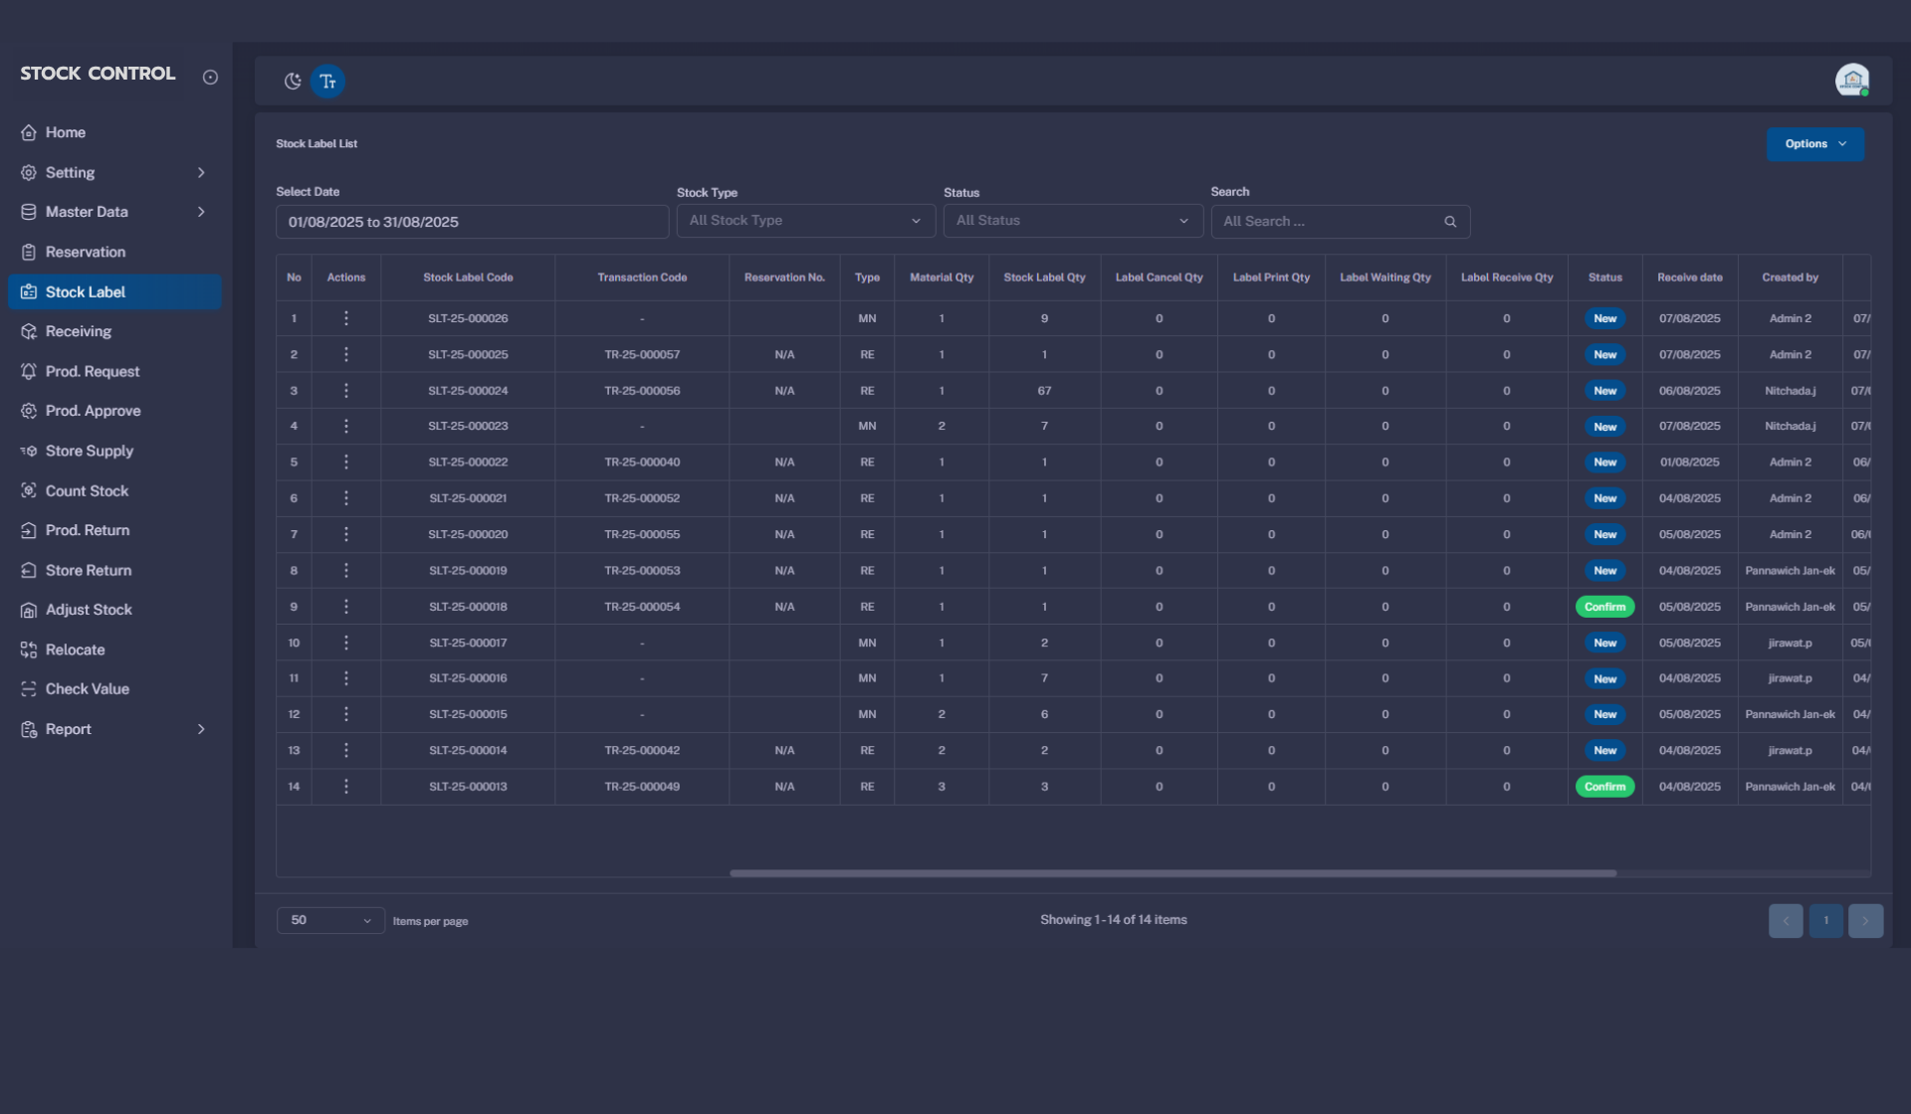Go to next page arrow
1911x1114 pixels.
pos(1865,920)
